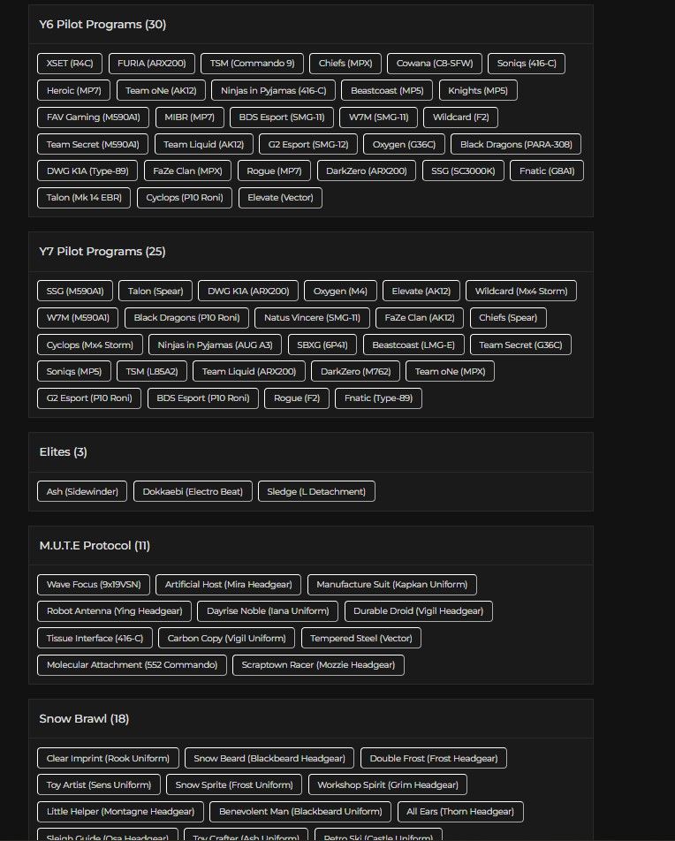Click the FURIA (ARX200) chip
Image resolution: width=675 pixels, height=841 pixels.
(152, 64)
